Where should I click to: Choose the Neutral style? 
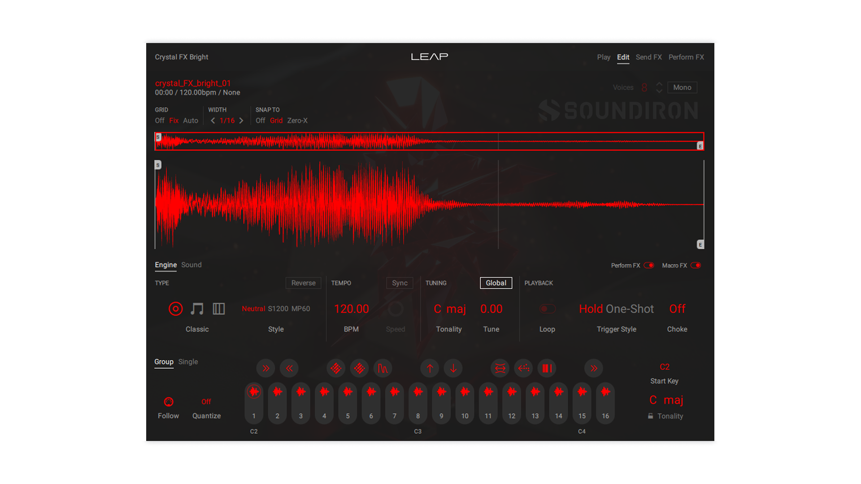(x=253, y=309)
